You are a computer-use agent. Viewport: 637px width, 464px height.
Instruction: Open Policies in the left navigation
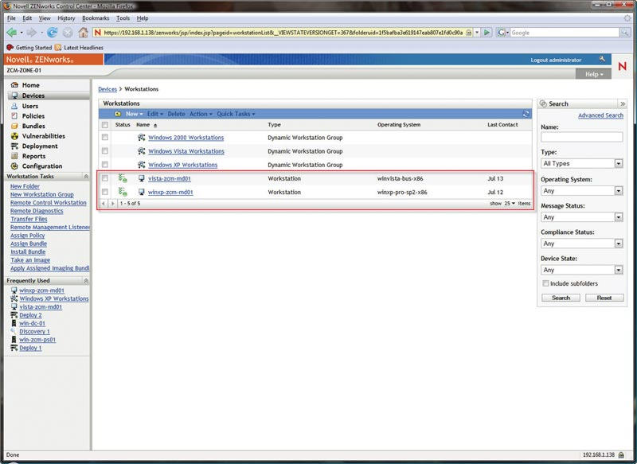(33, 116)
